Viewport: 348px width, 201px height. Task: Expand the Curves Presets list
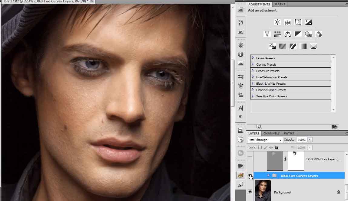point(253,64)
